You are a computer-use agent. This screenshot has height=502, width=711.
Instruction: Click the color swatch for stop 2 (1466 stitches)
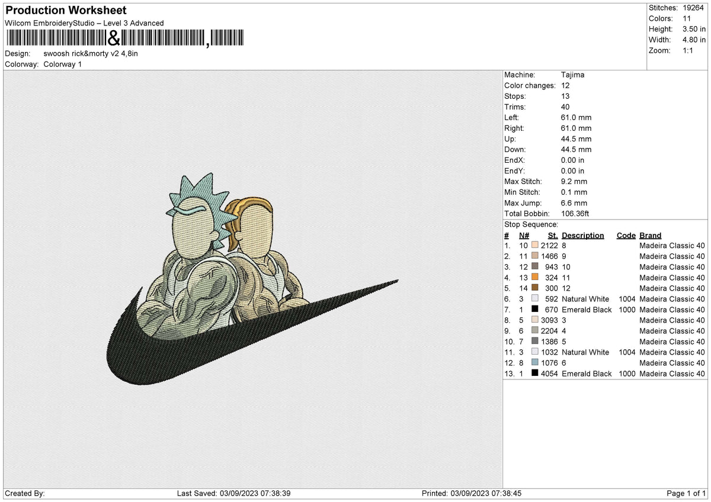[534, 256]
